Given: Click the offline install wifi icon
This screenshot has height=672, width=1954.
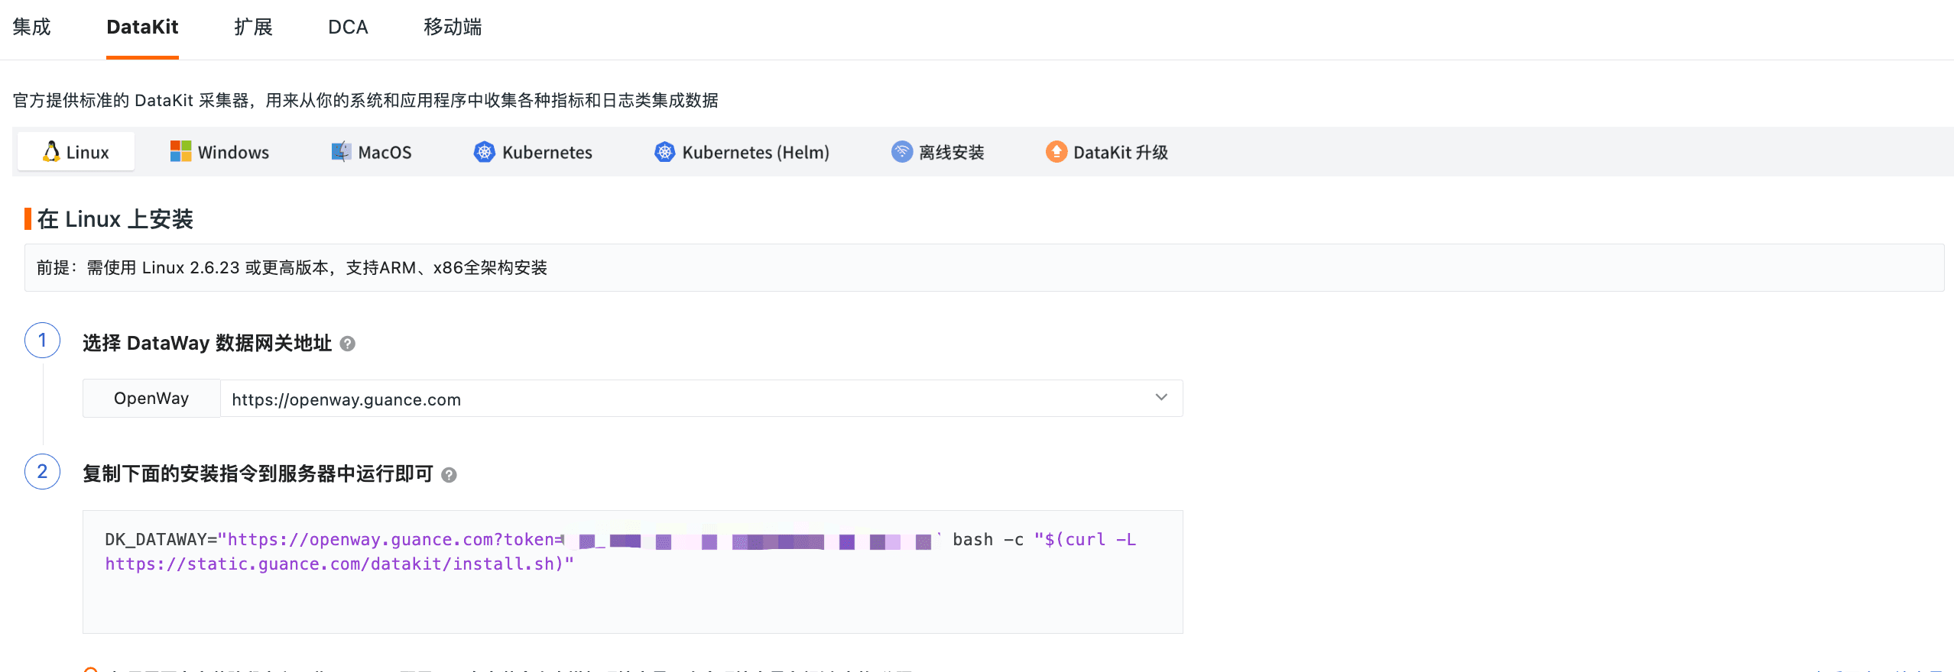Looking at the screenshot, I should 902,152.
